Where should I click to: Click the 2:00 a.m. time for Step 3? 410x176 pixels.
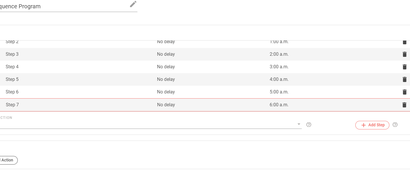pos(279,54)
